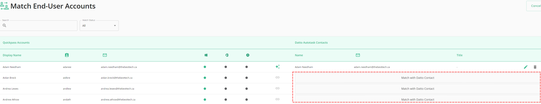Image resolution: width=541 pixels, height=104 pixels.
Task: Click the Datto Autotask email column header icon
Action: (x=358, y=55)
